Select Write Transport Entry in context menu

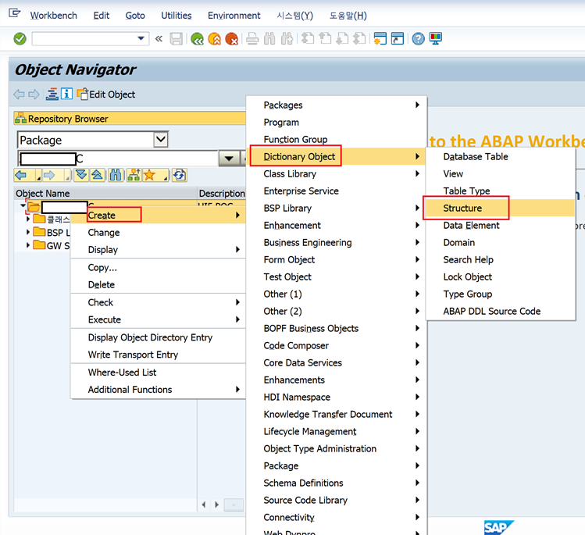tap(158, 355)
